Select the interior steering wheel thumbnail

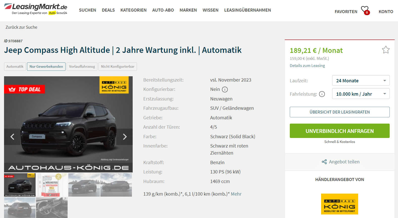click(52, 208)
